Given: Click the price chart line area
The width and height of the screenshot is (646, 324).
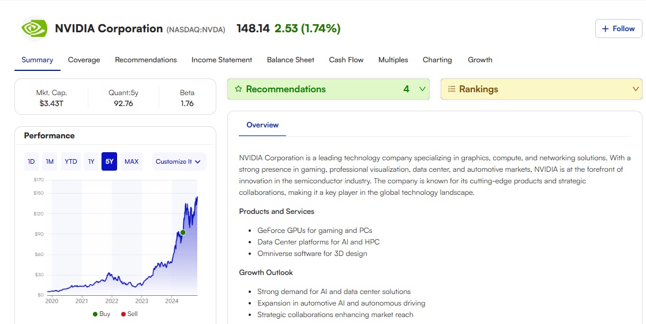Looking at the screenshot, I should [122, 247].
